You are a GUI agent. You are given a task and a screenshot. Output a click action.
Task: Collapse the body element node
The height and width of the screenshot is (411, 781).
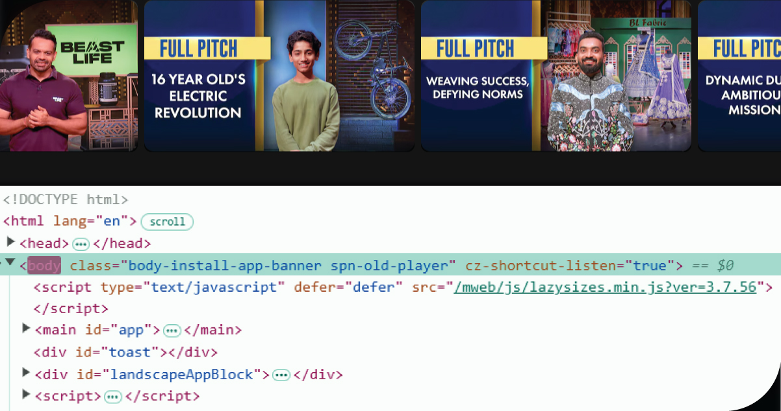click(10, 263)
